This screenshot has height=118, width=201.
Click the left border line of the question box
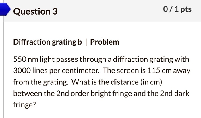[x=3, y=70]
